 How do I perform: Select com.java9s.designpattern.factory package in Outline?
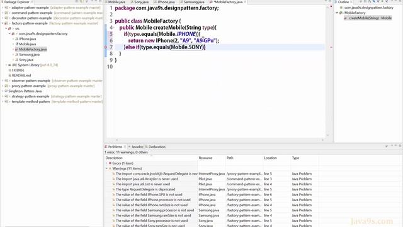click(368, 8)
